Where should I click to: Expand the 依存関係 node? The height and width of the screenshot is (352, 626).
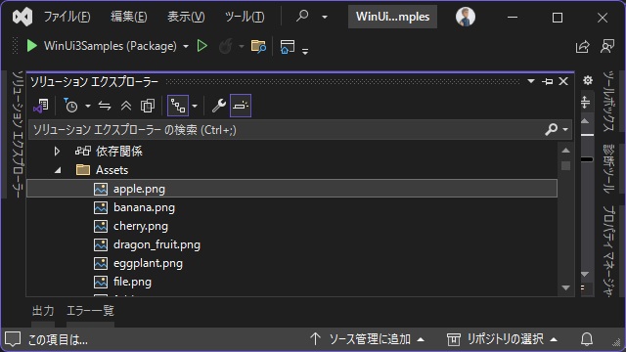[57, 152]
